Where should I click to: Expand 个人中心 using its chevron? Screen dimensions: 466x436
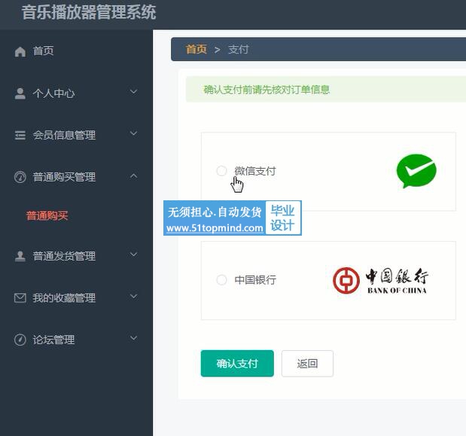coord(134,92)
